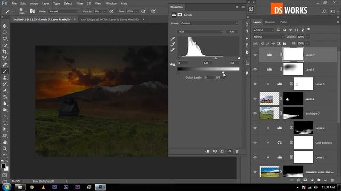Reset Levels adjustment to defaults
Image resolution: width=341 pixels, height=191 pixels.
pos(222,151)
